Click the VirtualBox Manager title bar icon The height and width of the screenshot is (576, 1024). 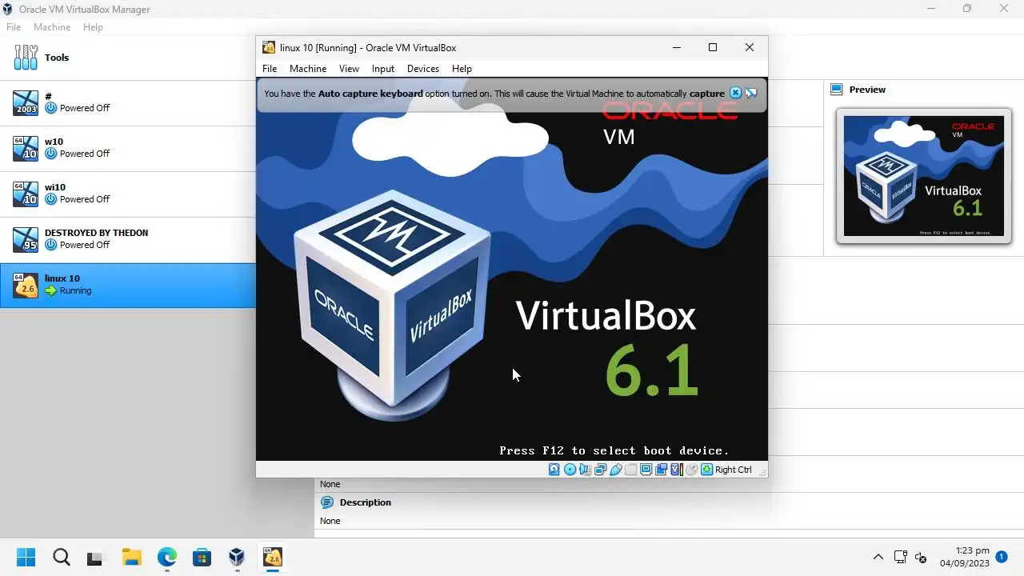(9, 10)
